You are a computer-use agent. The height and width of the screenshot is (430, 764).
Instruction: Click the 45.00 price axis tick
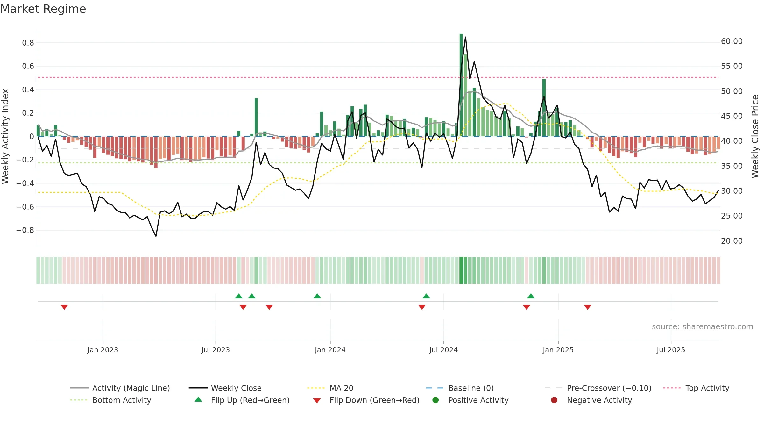pos(732,116)
